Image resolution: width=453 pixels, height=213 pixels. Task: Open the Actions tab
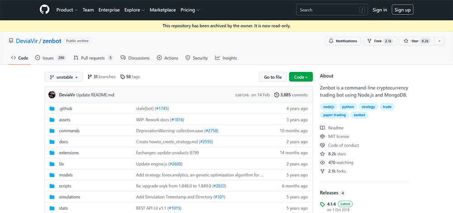click(168, 58)
